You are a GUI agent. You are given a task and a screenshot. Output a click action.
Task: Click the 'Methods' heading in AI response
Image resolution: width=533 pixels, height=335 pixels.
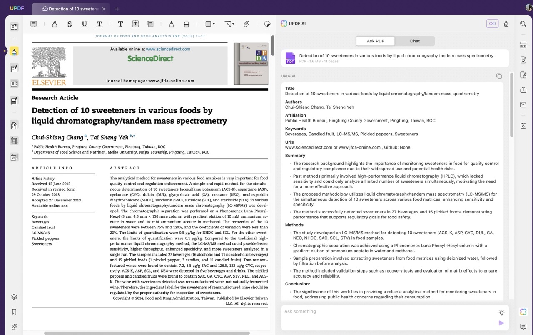[294, 225]
